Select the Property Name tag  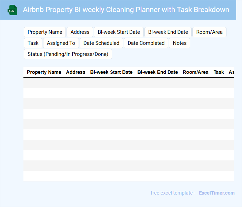(45, 32)
